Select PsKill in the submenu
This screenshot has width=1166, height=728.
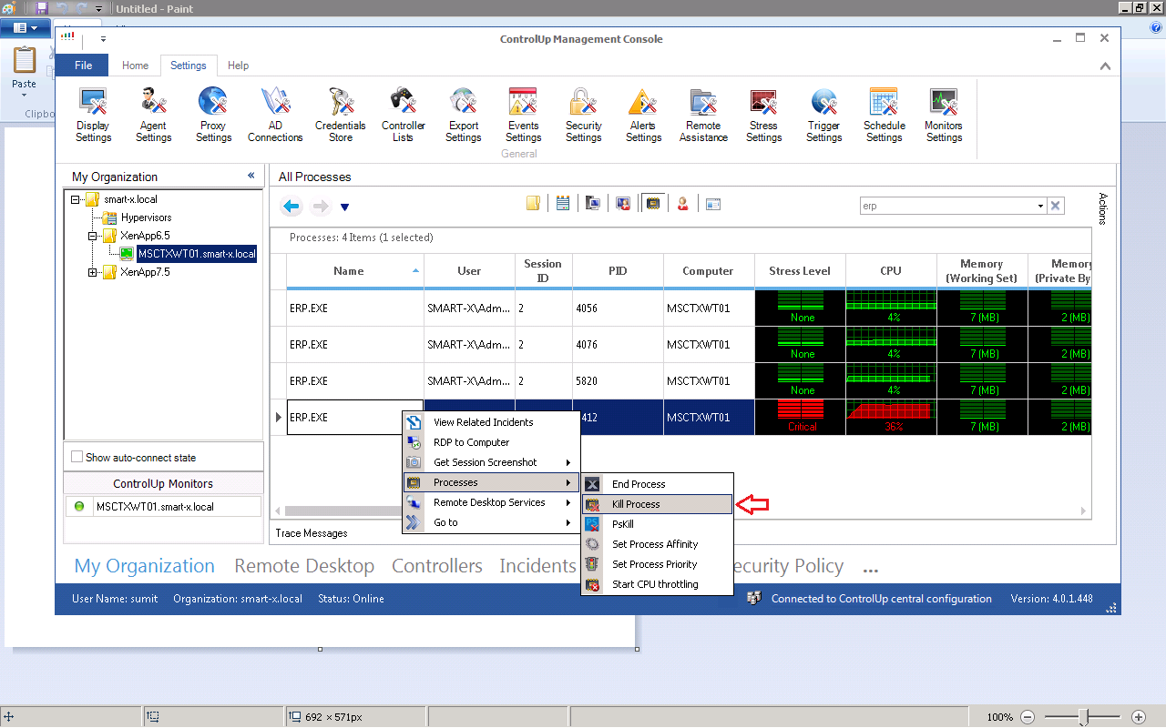[x=658, y=524]
